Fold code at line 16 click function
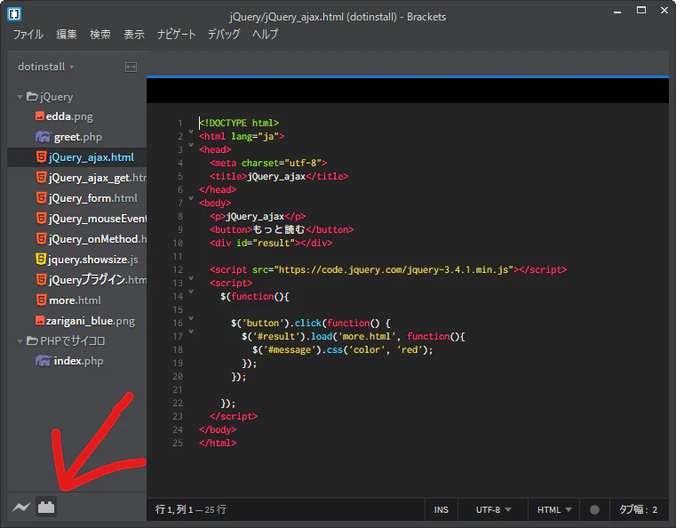 (191, 318)
